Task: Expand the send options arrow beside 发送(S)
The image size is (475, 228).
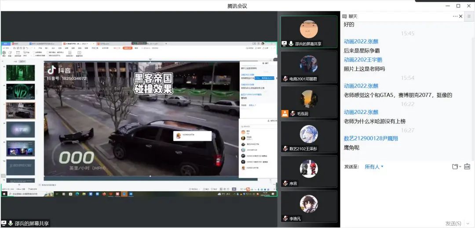Action: point(467,224)
